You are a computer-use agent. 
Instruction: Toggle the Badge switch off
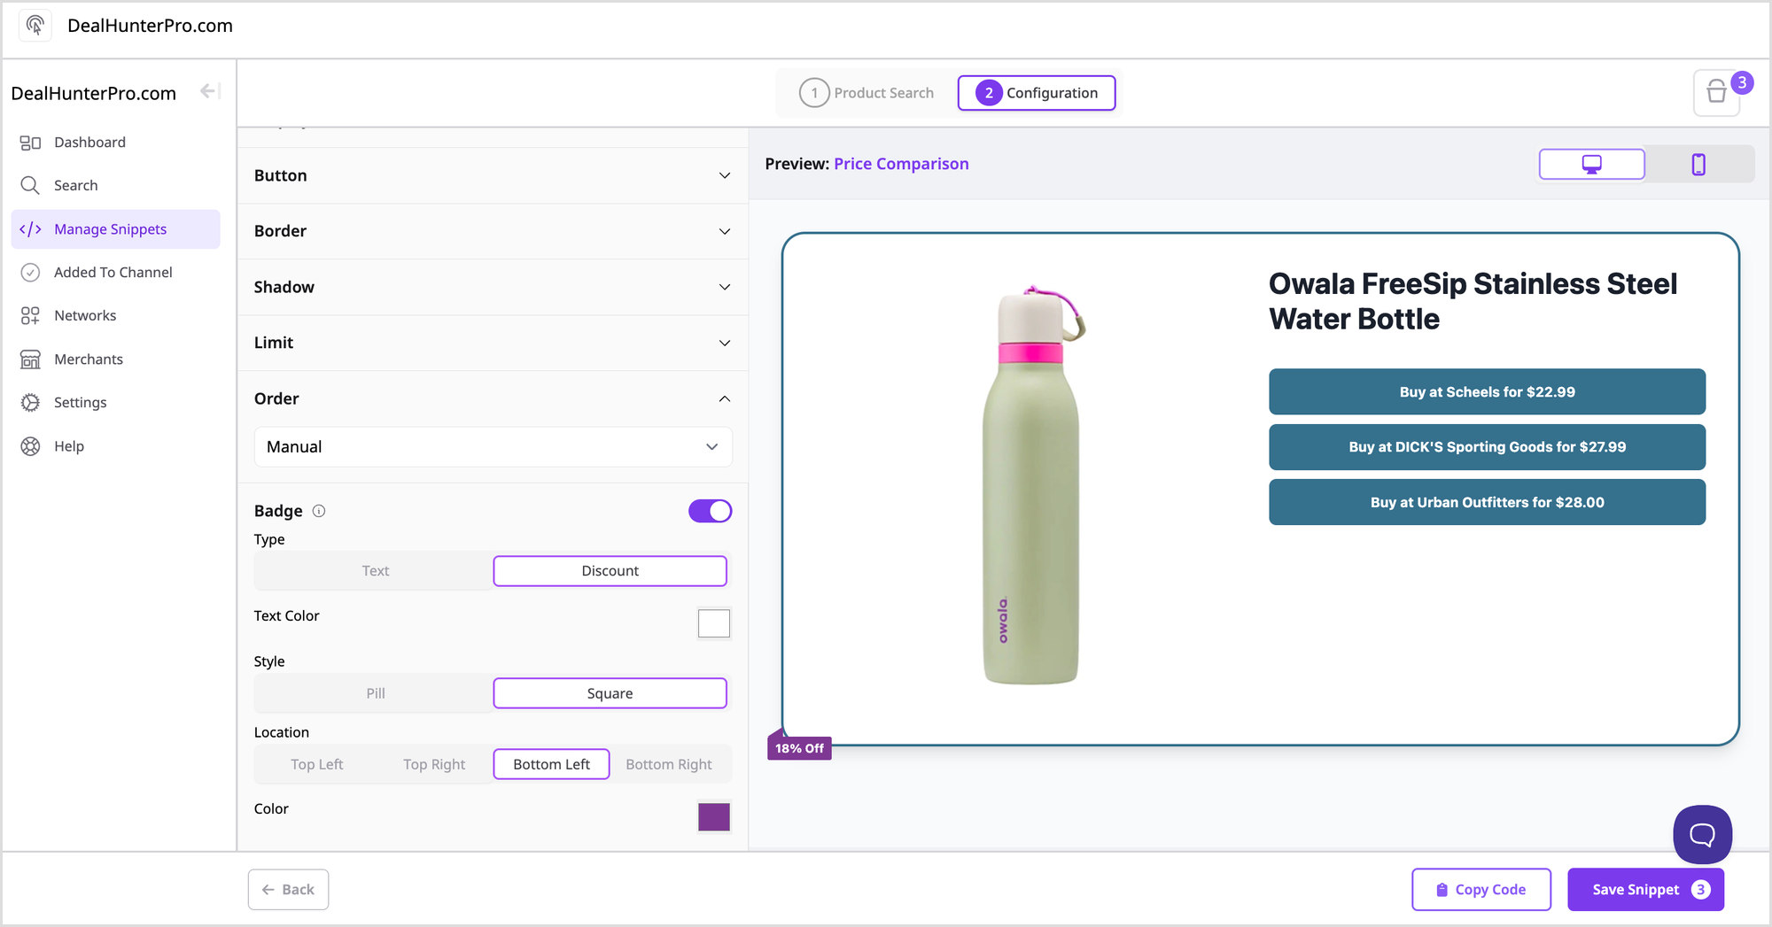pyautogui.click(x=710, y=511)
